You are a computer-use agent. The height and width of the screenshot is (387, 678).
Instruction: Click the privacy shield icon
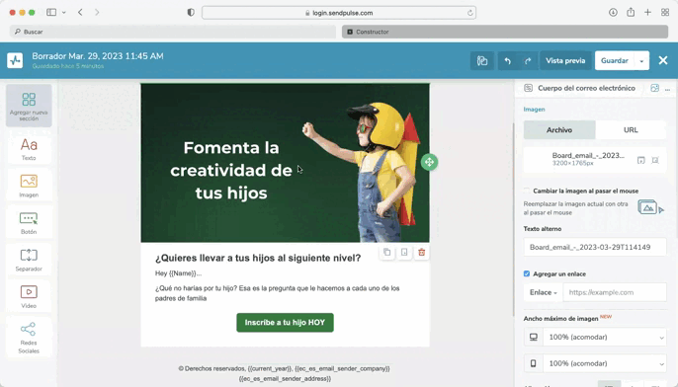pyautogui.click(x=191, y=13)
